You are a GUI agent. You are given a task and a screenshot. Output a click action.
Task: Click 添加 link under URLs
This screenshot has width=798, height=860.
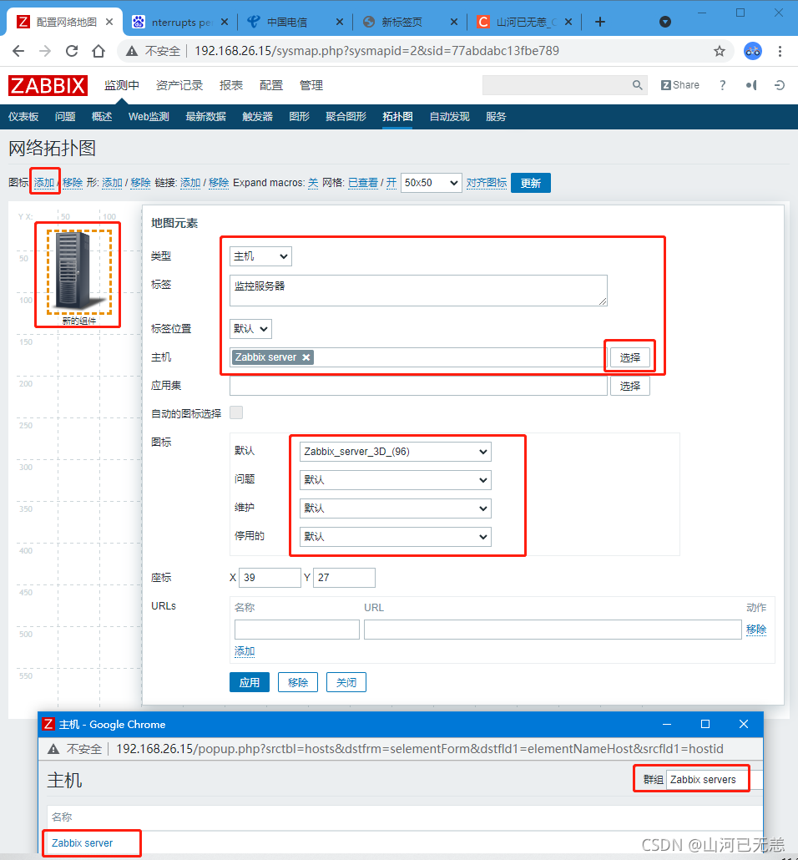(245, 651)
